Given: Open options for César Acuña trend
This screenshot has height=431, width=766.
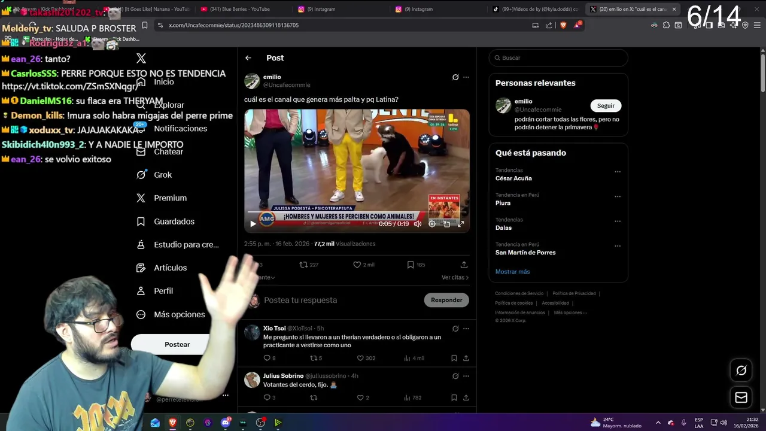Looking at the screenshot, I should click(618, 172).
